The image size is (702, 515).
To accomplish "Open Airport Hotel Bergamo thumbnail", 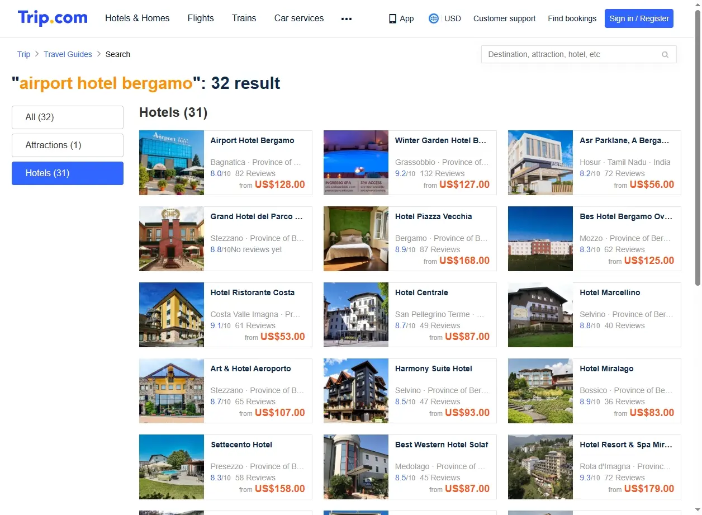I will [172, 163].
